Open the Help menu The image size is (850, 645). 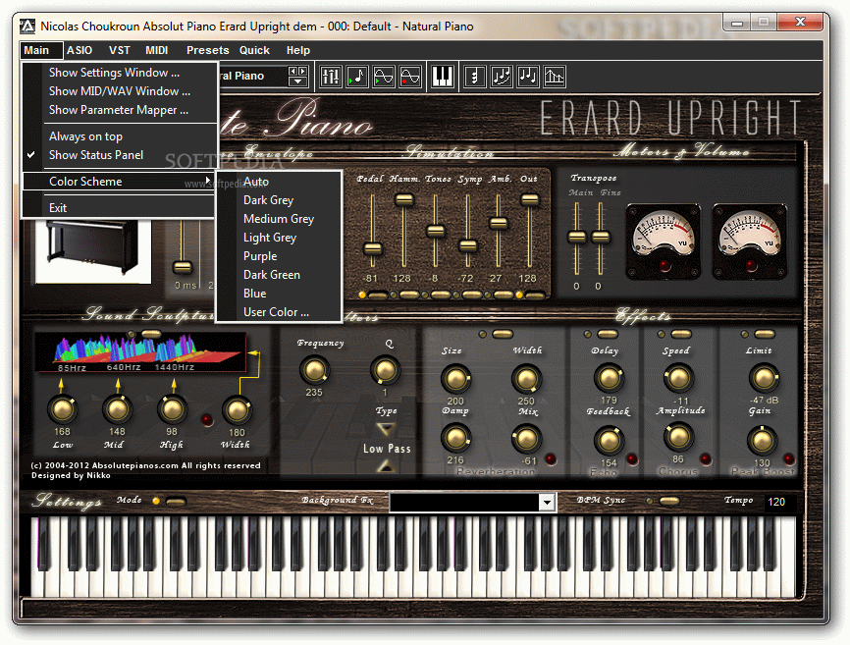coord(298,50)
